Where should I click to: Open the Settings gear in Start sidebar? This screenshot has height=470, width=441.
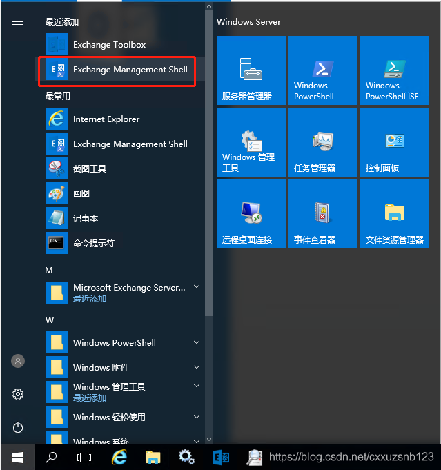click(18, 394)
